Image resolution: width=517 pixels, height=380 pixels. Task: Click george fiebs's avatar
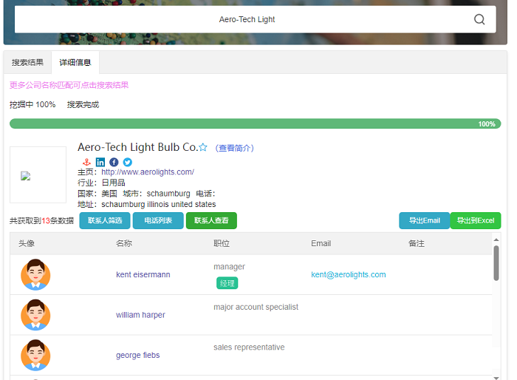point(35,356)
